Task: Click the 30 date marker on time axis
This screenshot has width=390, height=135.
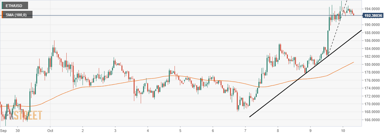Action: click(18, 130)
